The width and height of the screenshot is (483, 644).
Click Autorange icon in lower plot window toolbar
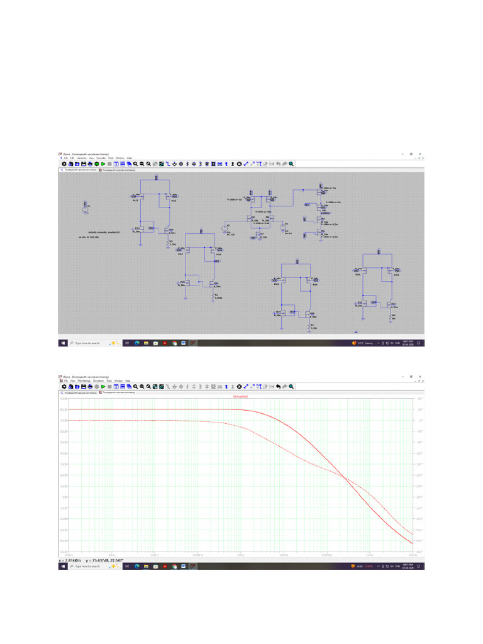click(155, 387)
